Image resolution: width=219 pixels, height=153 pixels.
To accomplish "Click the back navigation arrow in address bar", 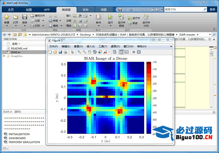I will coord(4,35).
